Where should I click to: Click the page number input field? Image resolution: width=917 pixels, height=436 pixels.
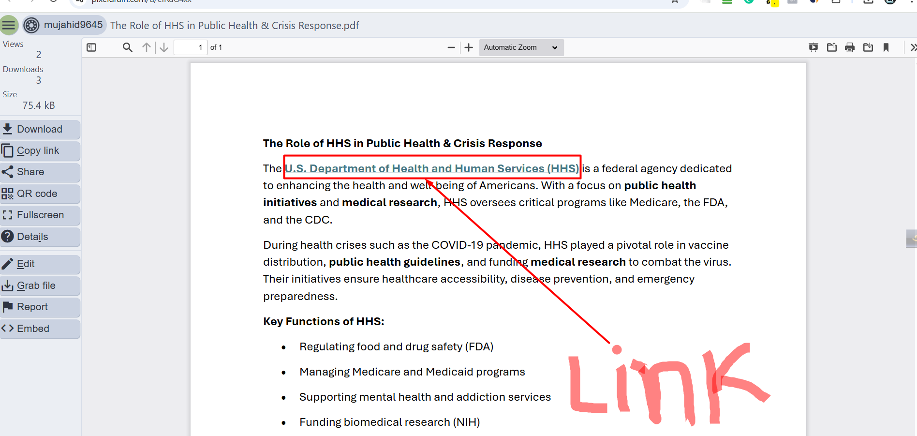(x=190, y=47)
